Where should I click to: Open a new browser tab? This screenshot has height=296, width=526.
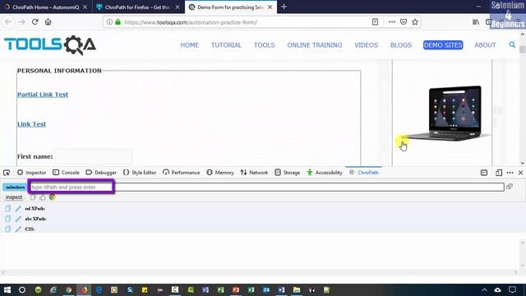tap(284, 7)
